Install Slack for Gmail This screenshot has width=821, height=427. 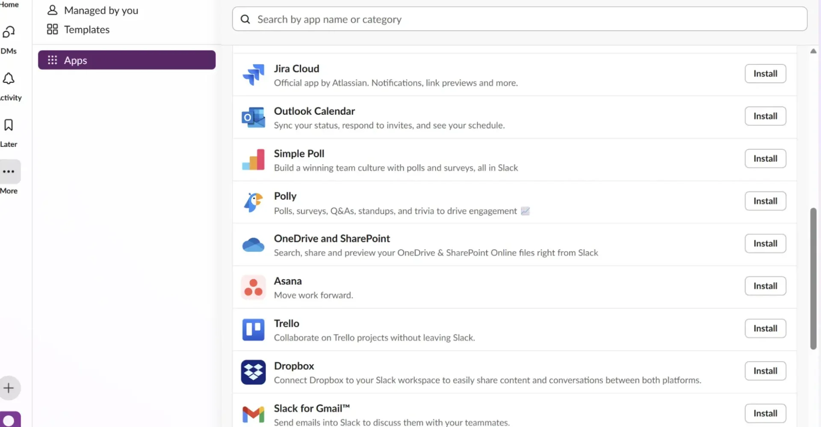[765, 413]
